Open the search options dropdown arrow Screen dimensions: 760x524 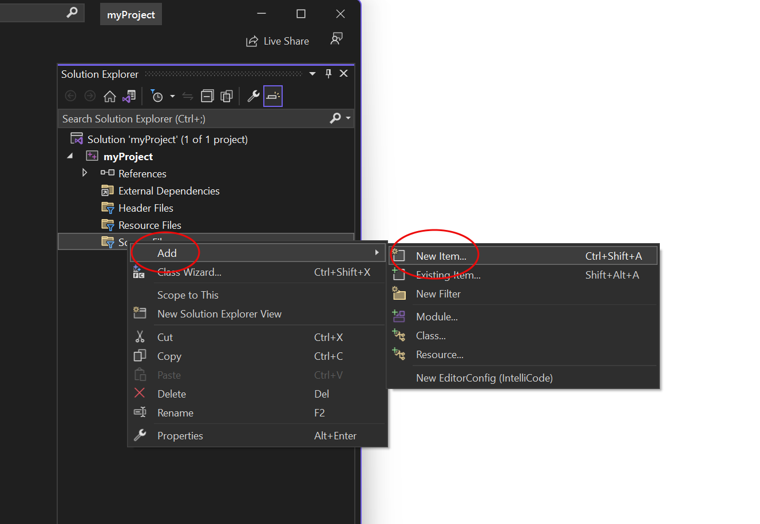coord(348,118)
